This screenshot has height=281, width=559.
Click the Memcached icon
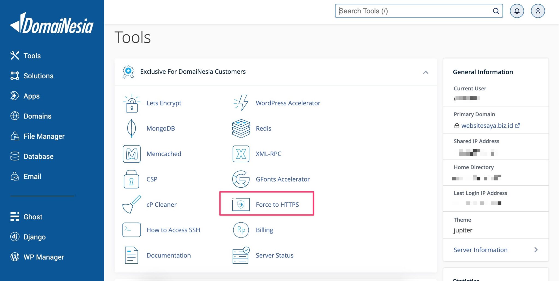132,154
